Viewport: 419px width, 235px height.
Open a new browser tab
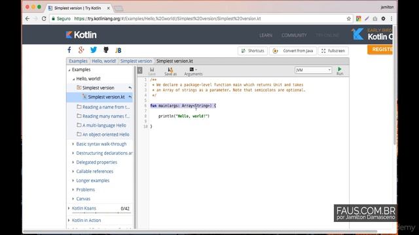[x=118, y=8]
